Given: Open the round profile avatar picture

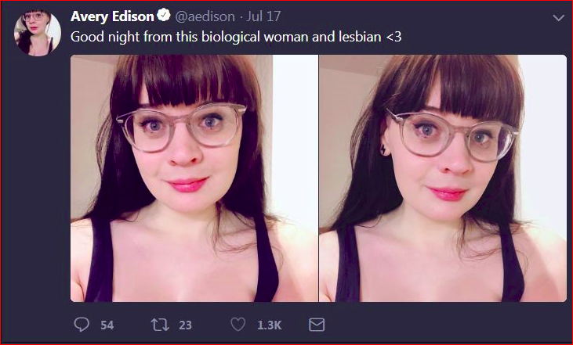Looking at the screenshot, I should pyautogui.click(x=38, y=33).
